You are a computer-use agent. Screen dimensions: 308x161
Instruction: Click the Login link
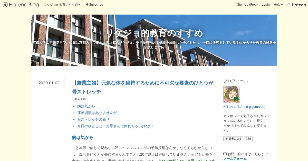266,5
